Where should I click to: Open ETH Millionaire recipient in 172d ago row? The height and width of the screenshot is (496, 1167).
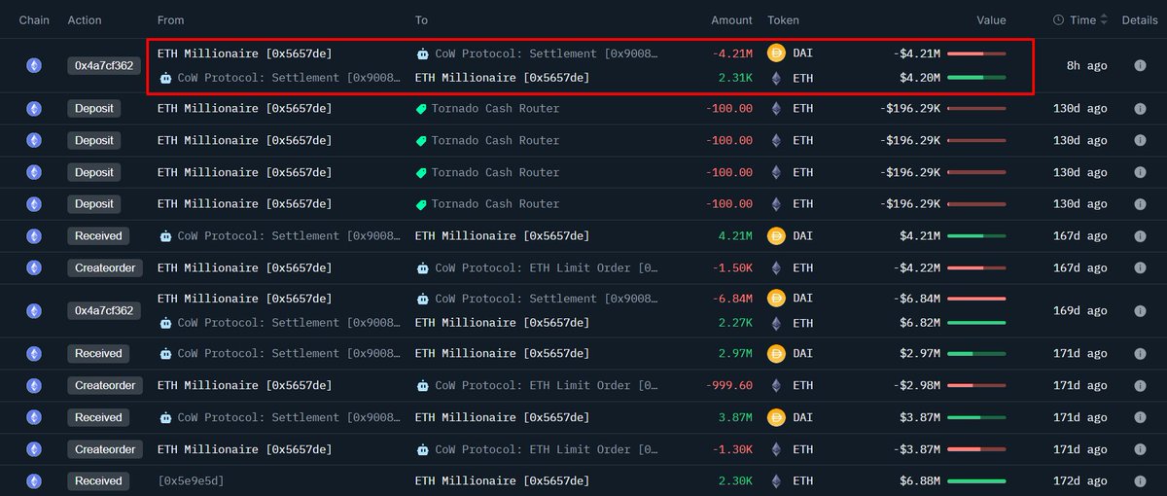[x=502, y=481]
